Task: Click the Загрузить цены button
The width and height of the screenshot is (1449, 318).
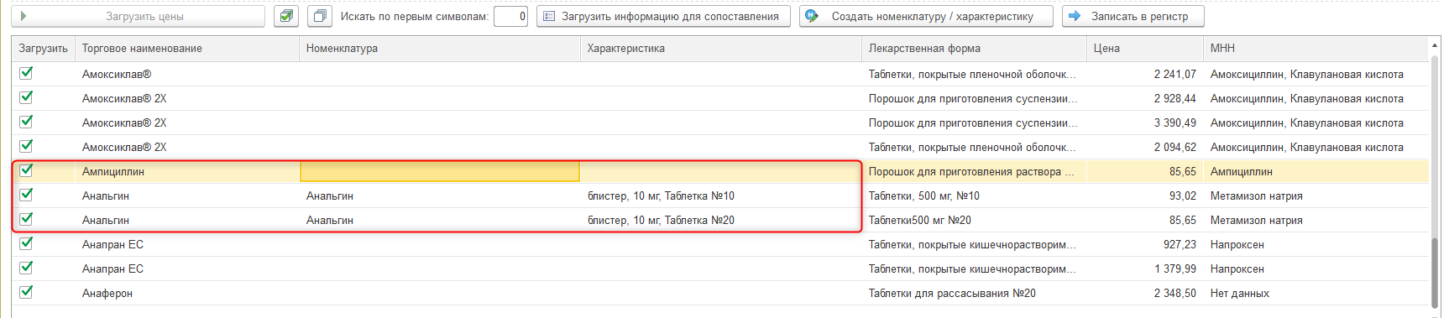Action: click(x=139, y=16)
